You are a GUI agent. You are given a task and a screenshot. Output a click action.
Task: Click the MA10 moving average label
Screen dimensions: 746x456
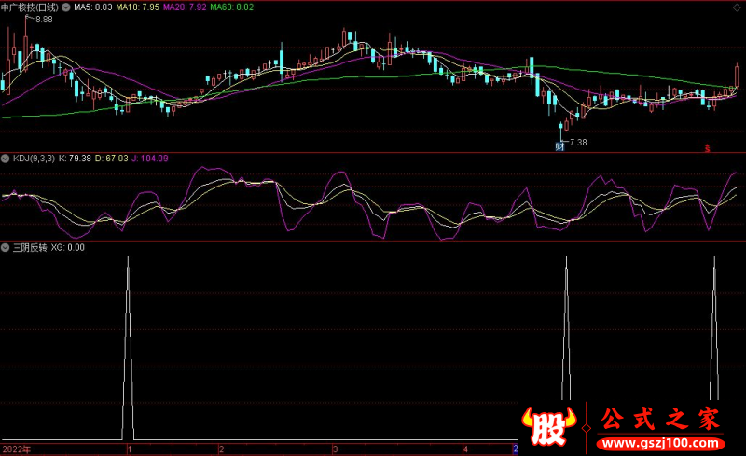pos(139,7)
